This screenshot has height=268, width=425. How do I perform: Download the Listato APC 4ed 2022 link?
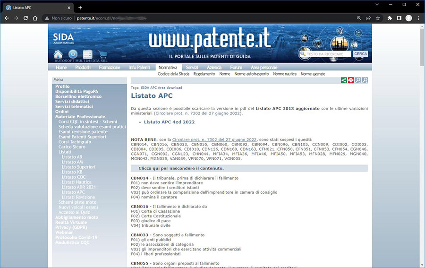[169, 122]
